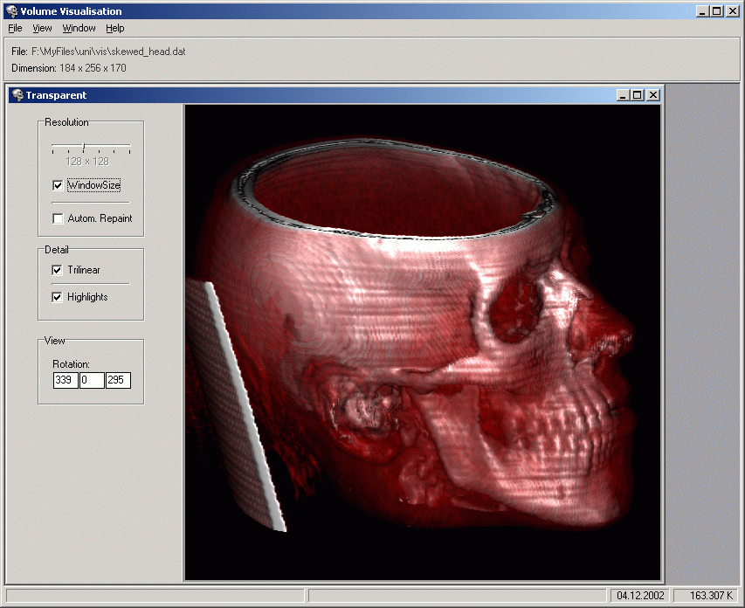Minimize the Volume Visualisation main window
The width and height of the screenshot is (745, 608).
[703, 11]
